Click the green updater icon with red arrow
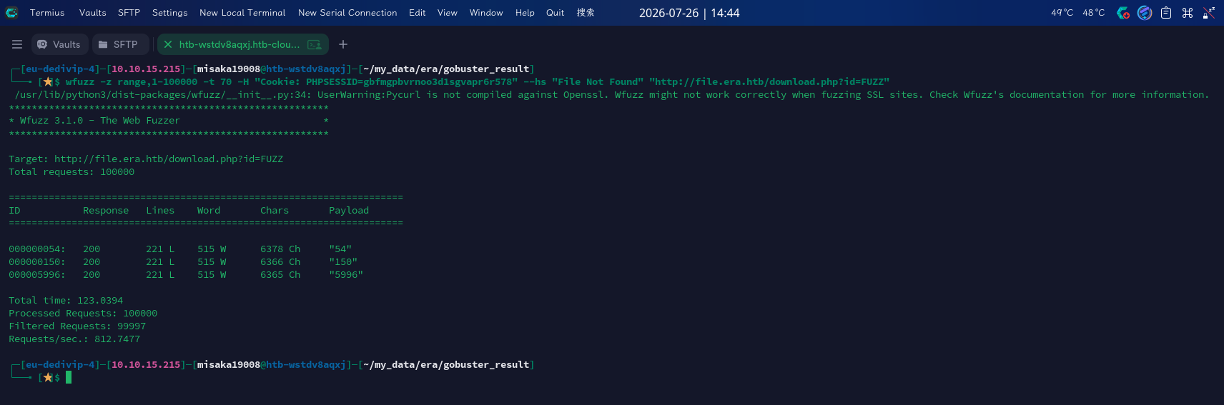 (1123, 13)
